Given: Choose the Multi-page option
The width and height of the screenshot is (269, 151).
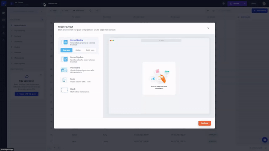Looking at the screenshot, I should point(90,50).
